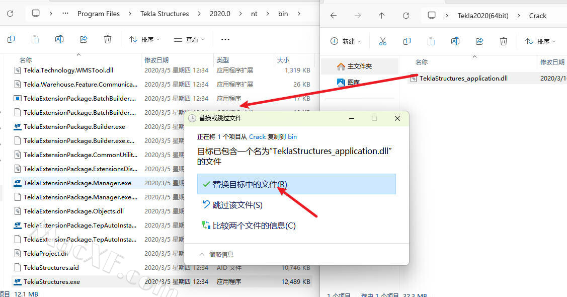The height and width of the screenshot is (297, 567).
Task: Click the Delete trash icon in right window toolbar
Action: click(503, 41)
